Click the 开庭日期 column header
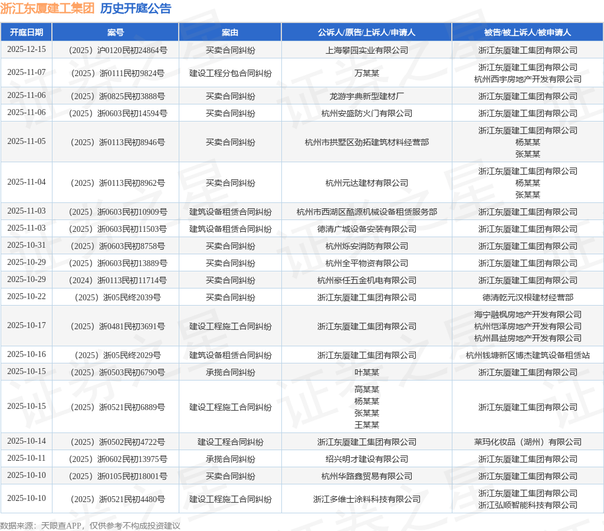 click(26, 32)
